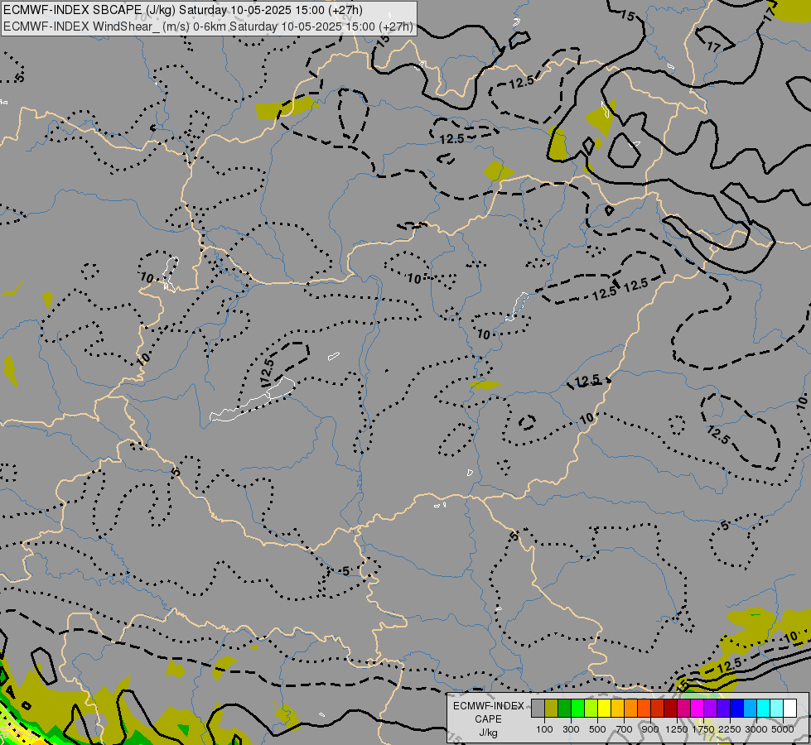The height and width of the screenshot is (745, 811).
Task: Pick the cyan swatch right of 3000 tick
Action: point(763,708)
